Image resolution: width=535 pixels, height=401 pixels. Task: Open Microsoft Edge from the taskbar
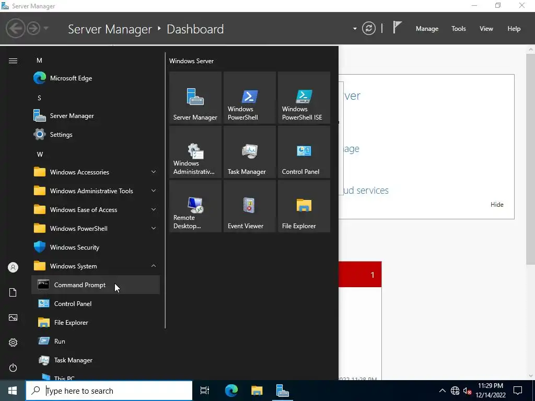231,391
